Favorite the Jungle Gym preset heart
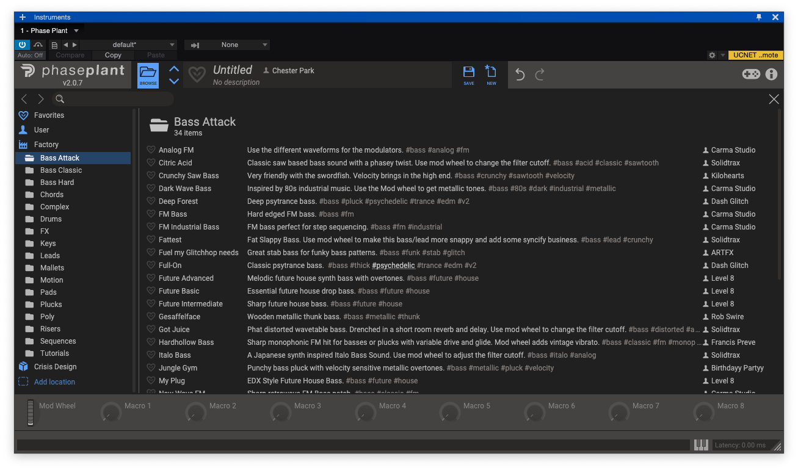 coord(151,368)
